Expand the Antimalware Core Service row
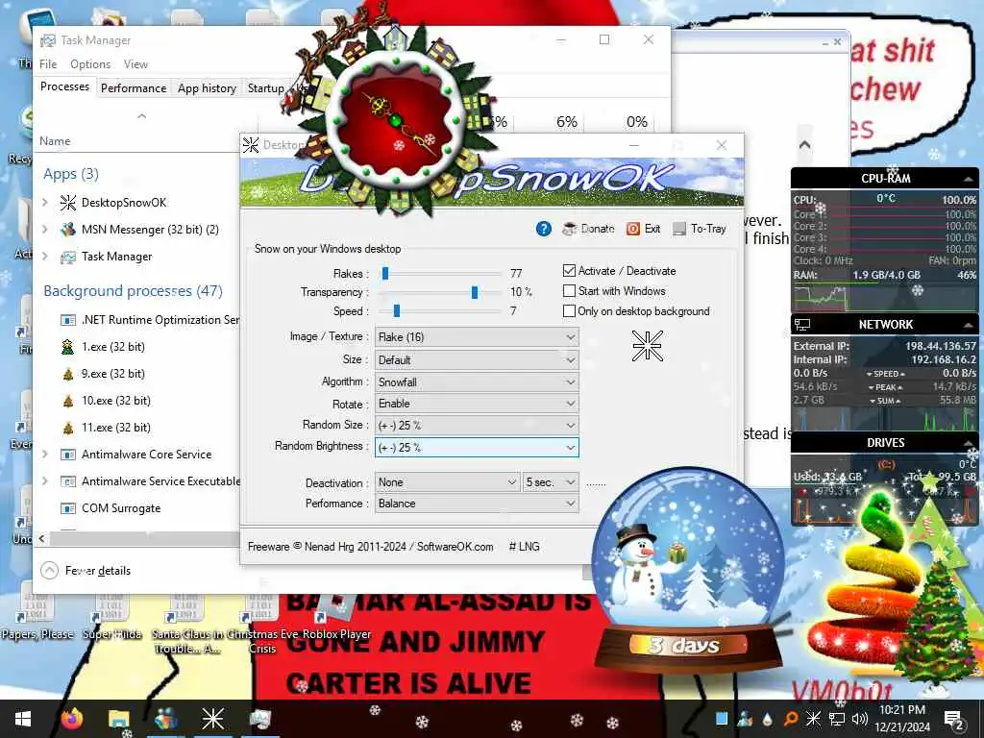Viewport: 984px width, 738px height. pyautogui.click(x=45, y=455)
